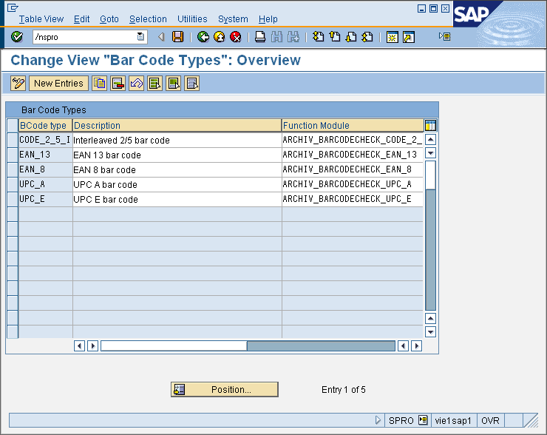Select the row selector for EAN_13

(x=12, y=155)
